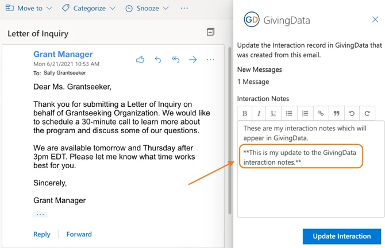
Task: Insert numbered list in notes editor
Action: pyautogui.click(x=305, y=113)
